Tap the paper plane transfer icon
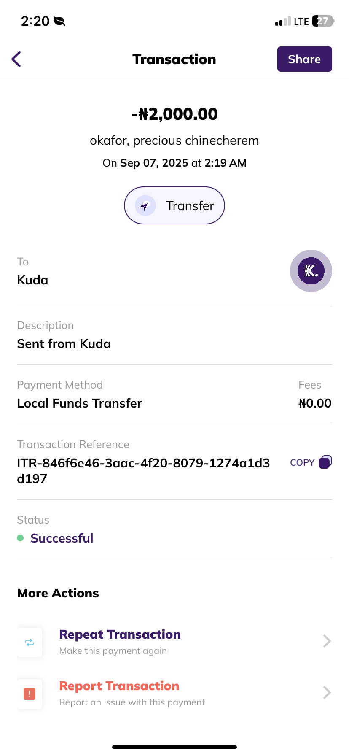This screenshot has width=349, height=756. point(145,206)
